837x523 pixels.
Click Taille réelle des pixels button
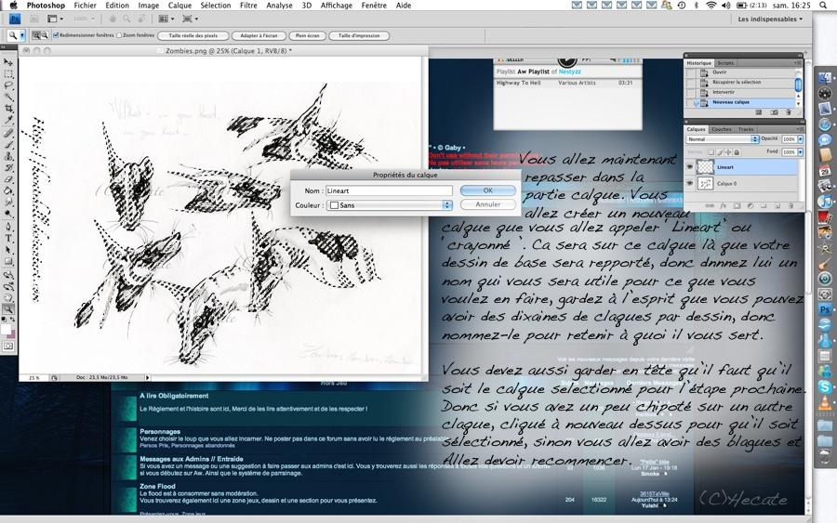pyautogui.click(x=193, y=35)
